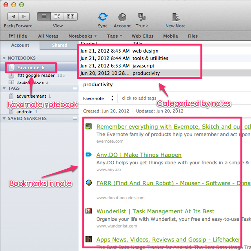Click the Forward arrow button
This screenshot has height=251, width=251.
tap(24, 16)
